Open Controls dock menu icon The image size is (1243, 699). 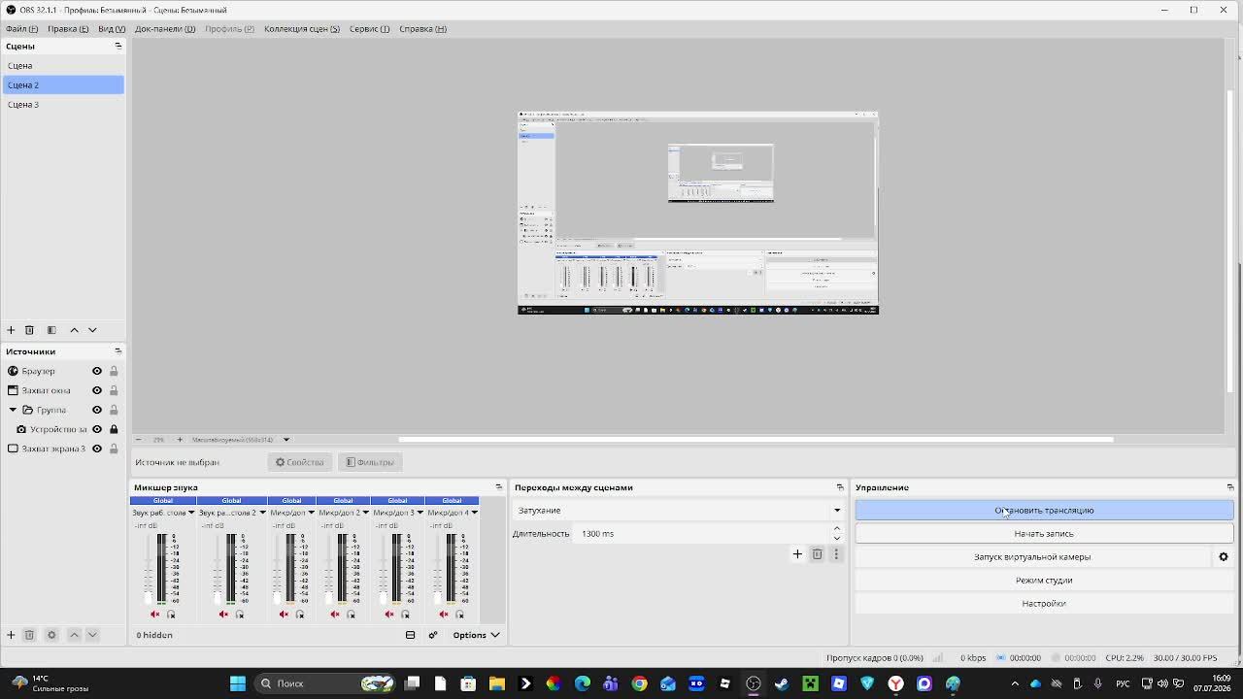tap(1230, 487)
